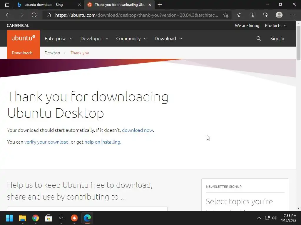Click the Thank you breadcrumb
The height and width of the screenshot is (225, 301).
point(80,53)
